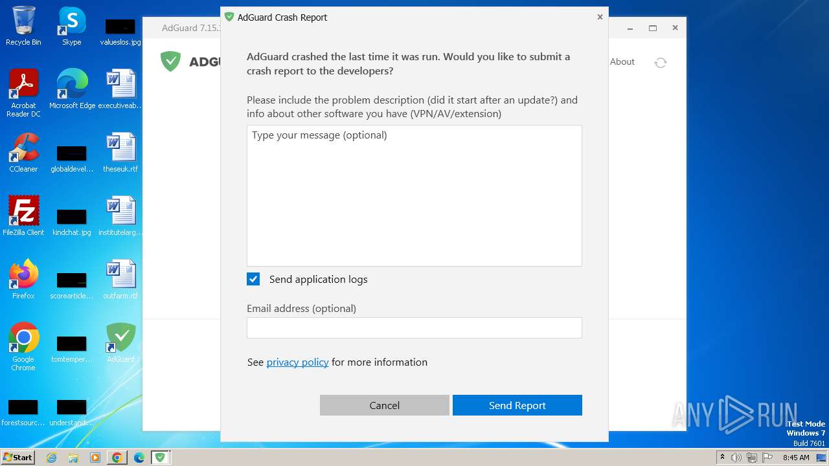
Task: Click the volume tray icon
Action: tap(736, 458)
